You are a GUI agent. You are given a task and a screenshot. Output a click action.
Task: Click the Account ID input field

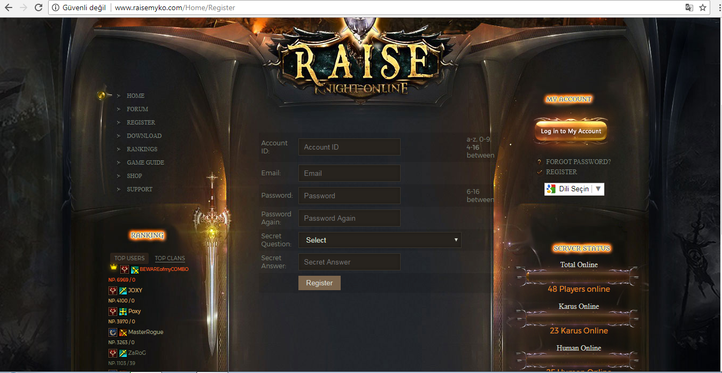point(349,147)
